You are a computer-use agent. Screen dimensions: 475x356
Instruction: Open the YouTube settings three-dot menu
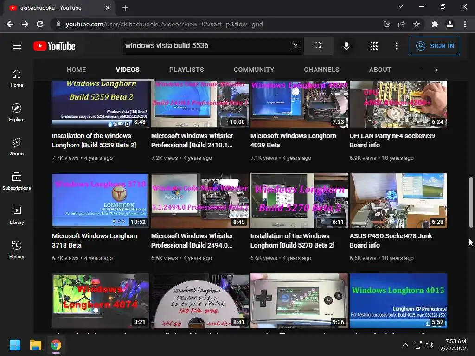[x=396, y=46]
